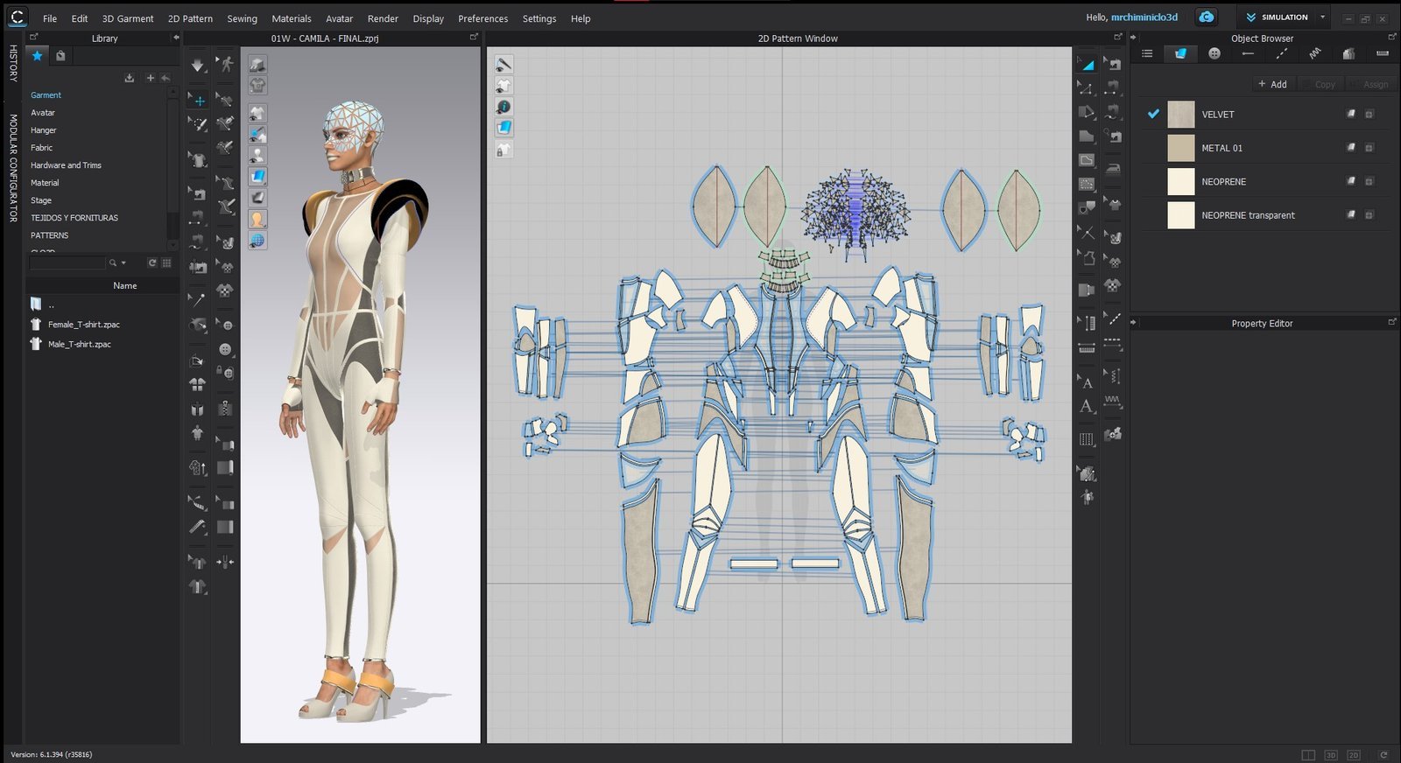The width and height of the screenshot is (1401, 763).
Task: Open the Topstitch tab in Object Browser
Action: (1281, 53)
